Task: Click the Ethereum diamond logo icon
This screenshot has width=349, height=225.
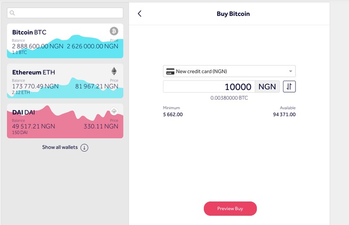Action: tap(114, 71)
